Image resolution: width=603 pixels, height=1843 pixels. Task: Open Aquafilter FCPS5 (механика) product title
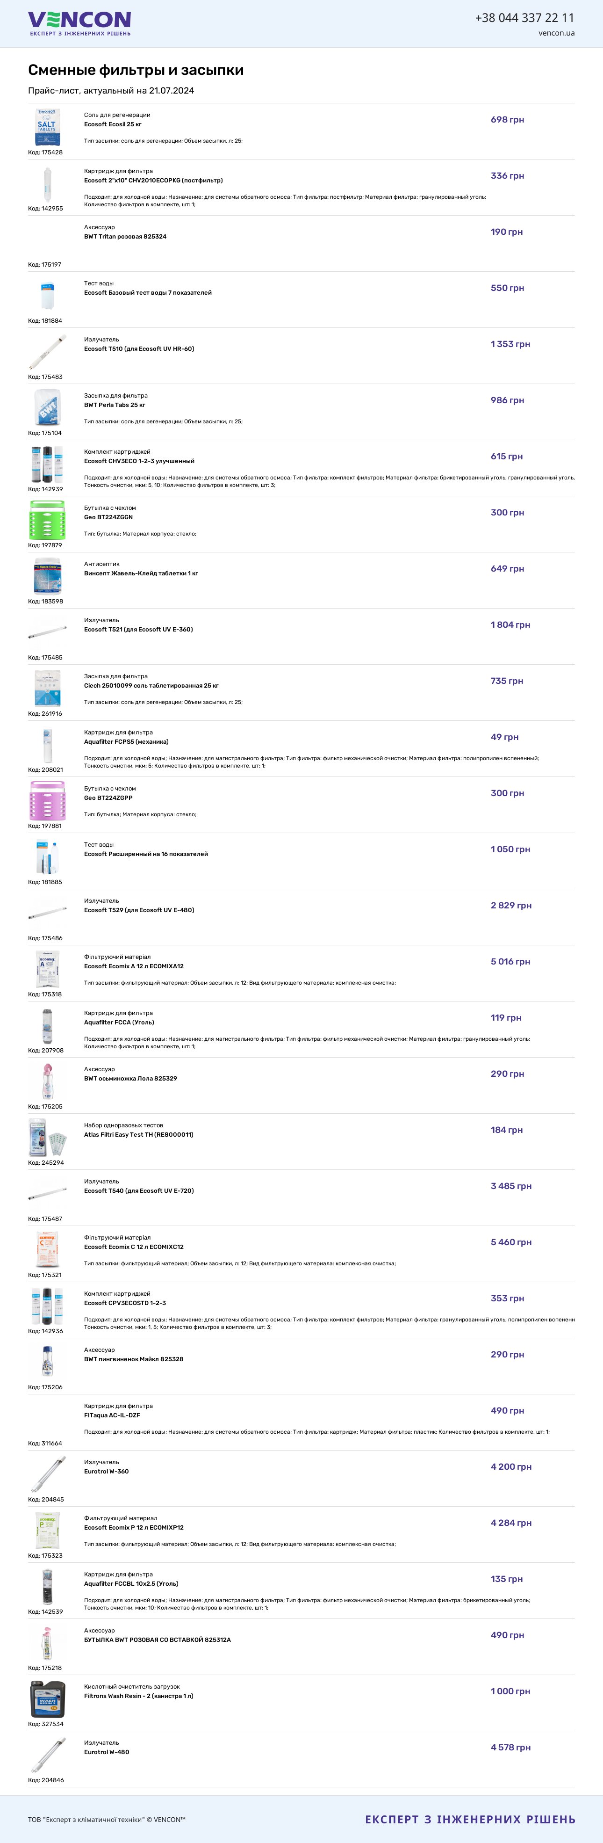126,742
